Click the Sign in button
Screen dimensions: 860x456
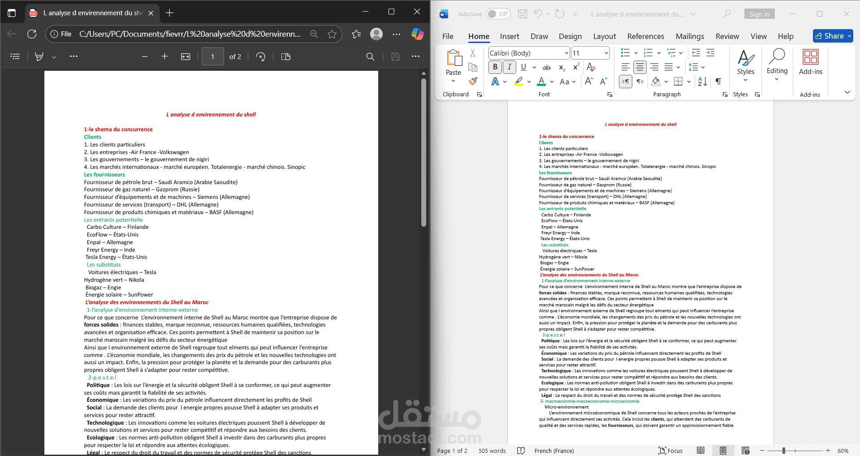(759, 14)
